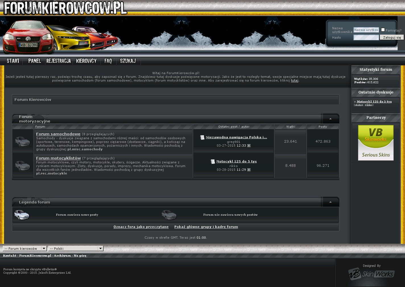This screenshot has width=405, height=287.
Task: Open the REJESTRACJA menu item
Action: click(x=59, y=61)
